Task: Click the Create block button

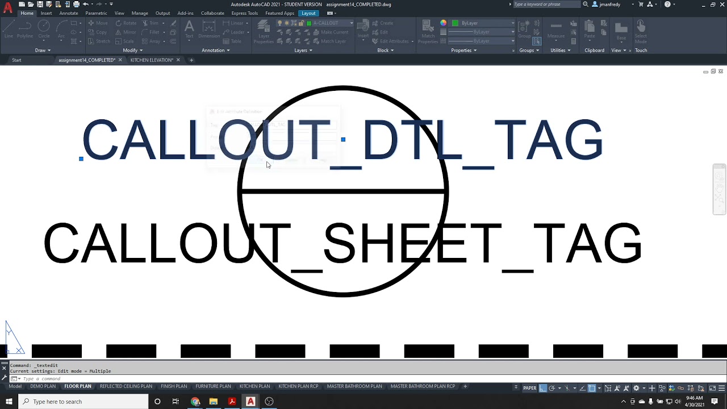Action: click(382, 23)
